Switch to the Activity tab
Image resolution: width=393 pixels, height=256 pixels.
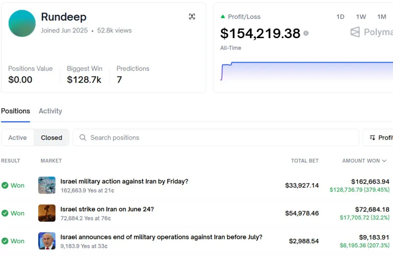(50, 111)
